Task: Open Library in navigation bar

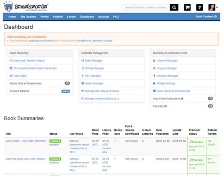Action: 72,17
